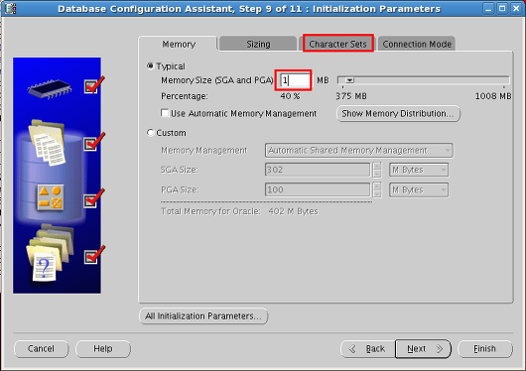Click Next to continue
This screenshot has width=526, height=371.
pyautogui.click(x=424, y=349)
